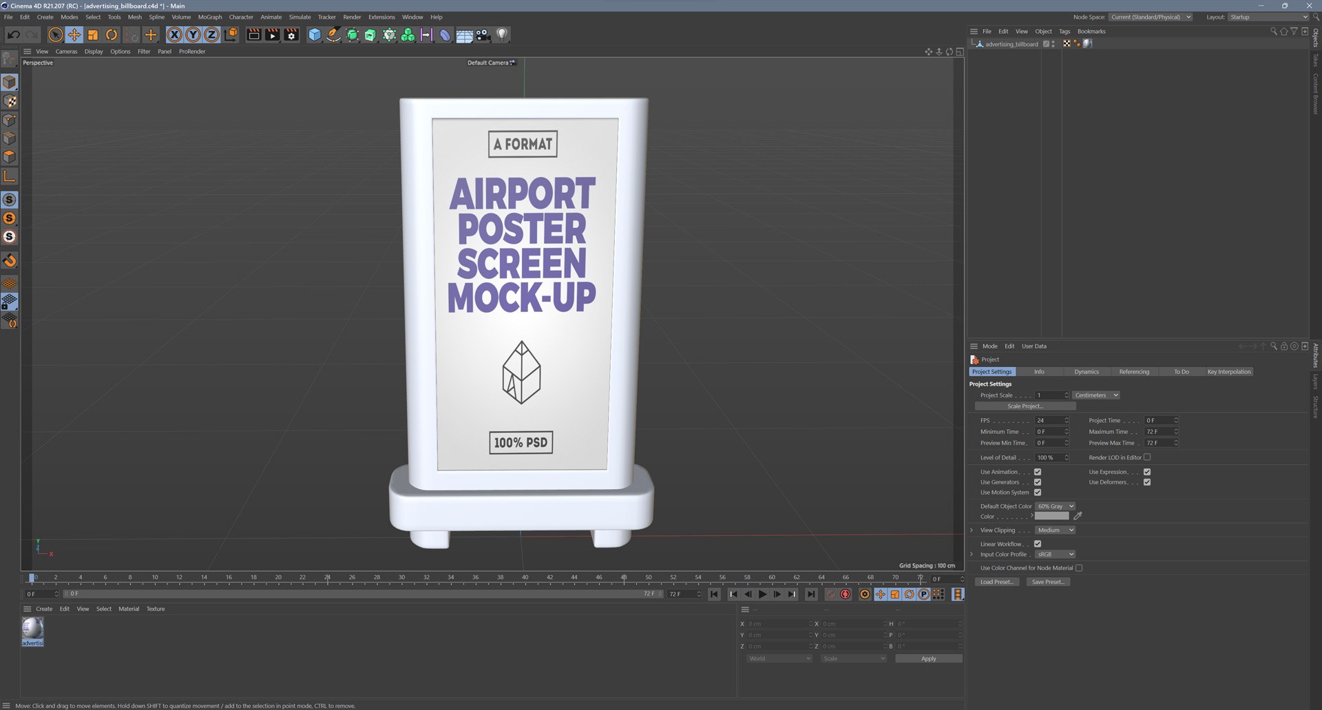
Task: Select the Spline Pen tool
Action: (x=333, y=34)
